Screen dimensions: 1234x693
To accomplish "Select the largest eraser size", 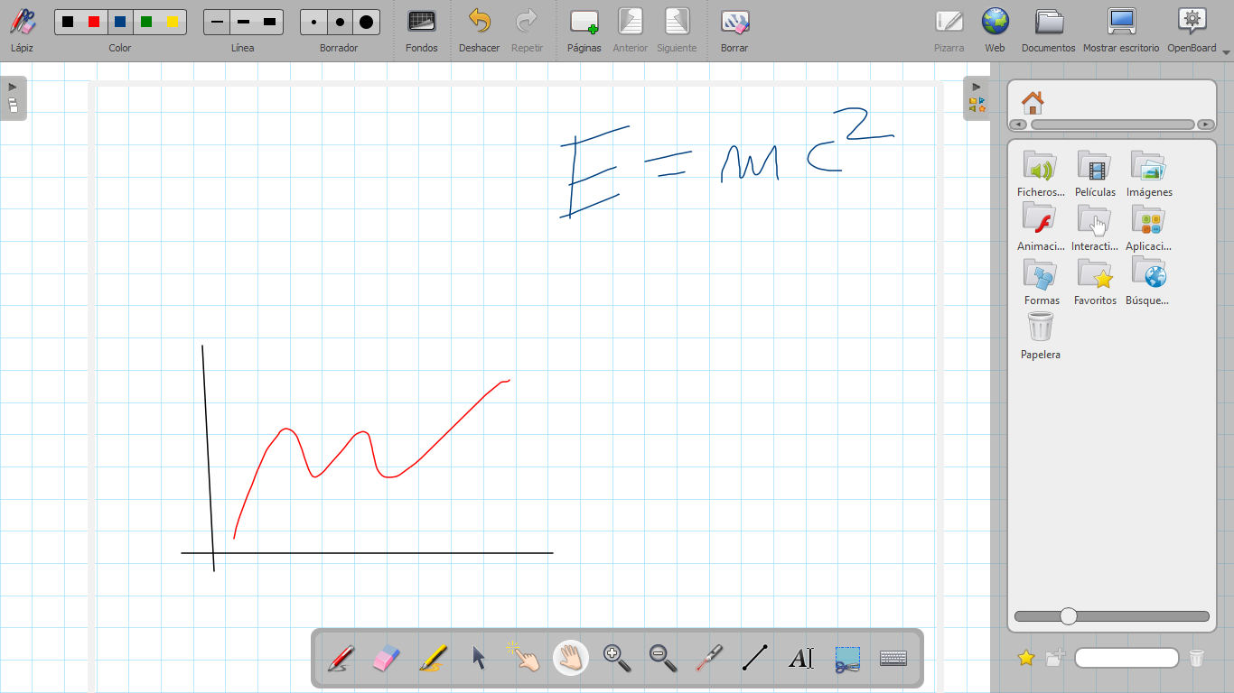I will [366, 22].
